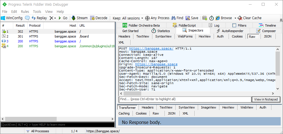Screen dimensions: 283x134
Task: Open the https://banggae.space/ POST link
Action: click(x=151, y=48)
